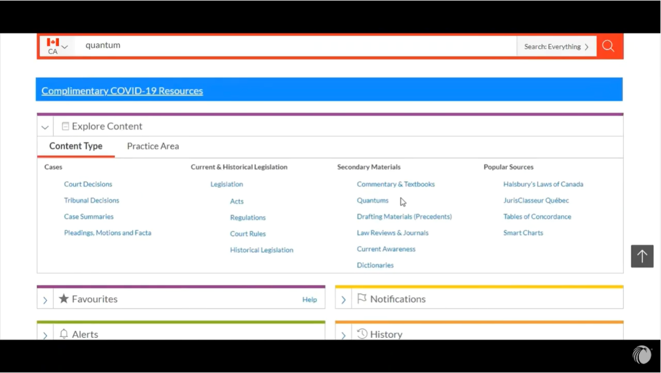Expand the Notifications panel
Viewport: 661px width, 373px height.
(343, 300)
